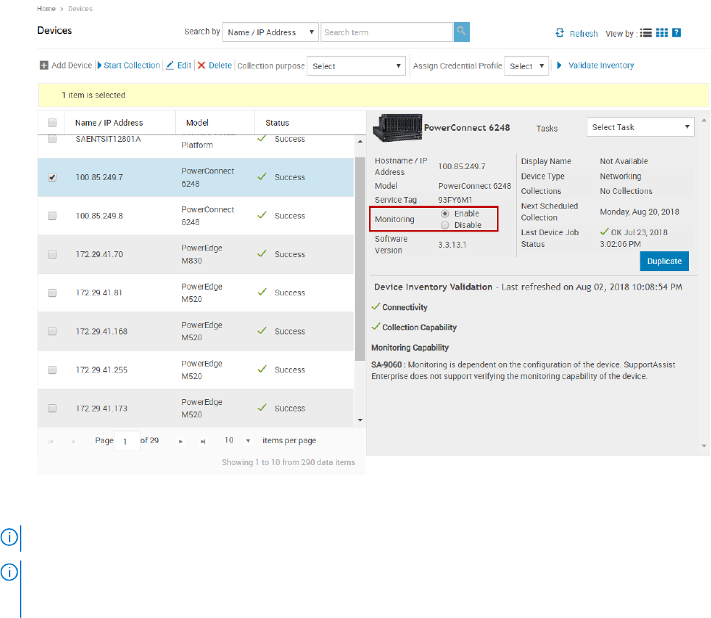Check the 172.29.41.70 device checkbox
The height and width of the screenshot is (618, 711).
coord(52,254)
